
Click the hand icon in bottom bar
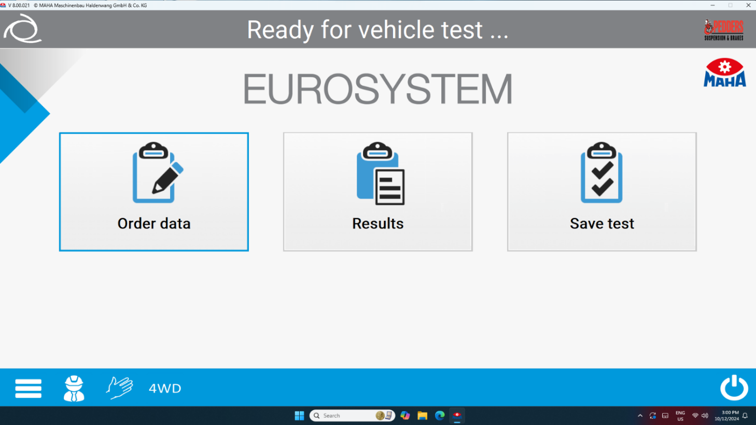119,388
